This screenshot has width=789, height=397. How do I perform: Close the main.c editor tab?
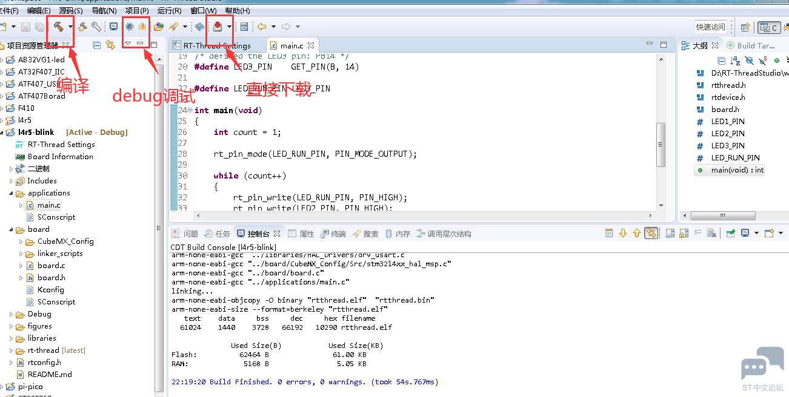[x=310, y=45]
